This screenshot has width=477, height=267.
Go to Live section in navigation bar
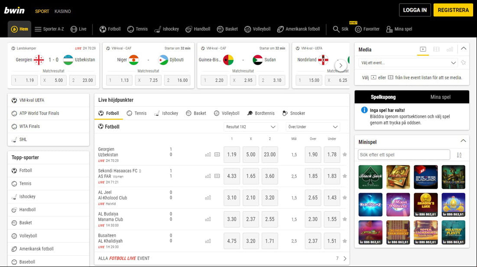78,29
